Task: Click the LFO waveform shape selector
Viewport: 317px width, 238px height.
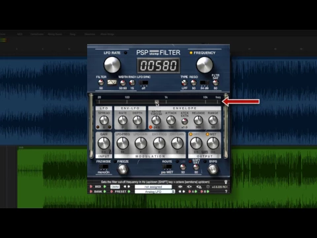Action: 112,83
